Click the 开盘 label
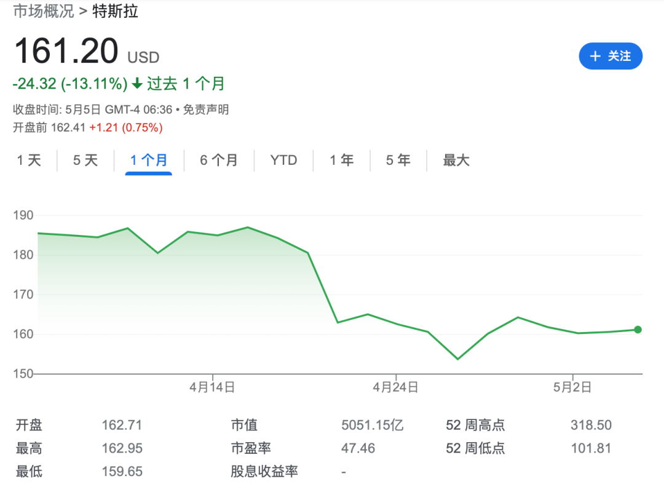664x492 pixels. (x=29, y=425)
